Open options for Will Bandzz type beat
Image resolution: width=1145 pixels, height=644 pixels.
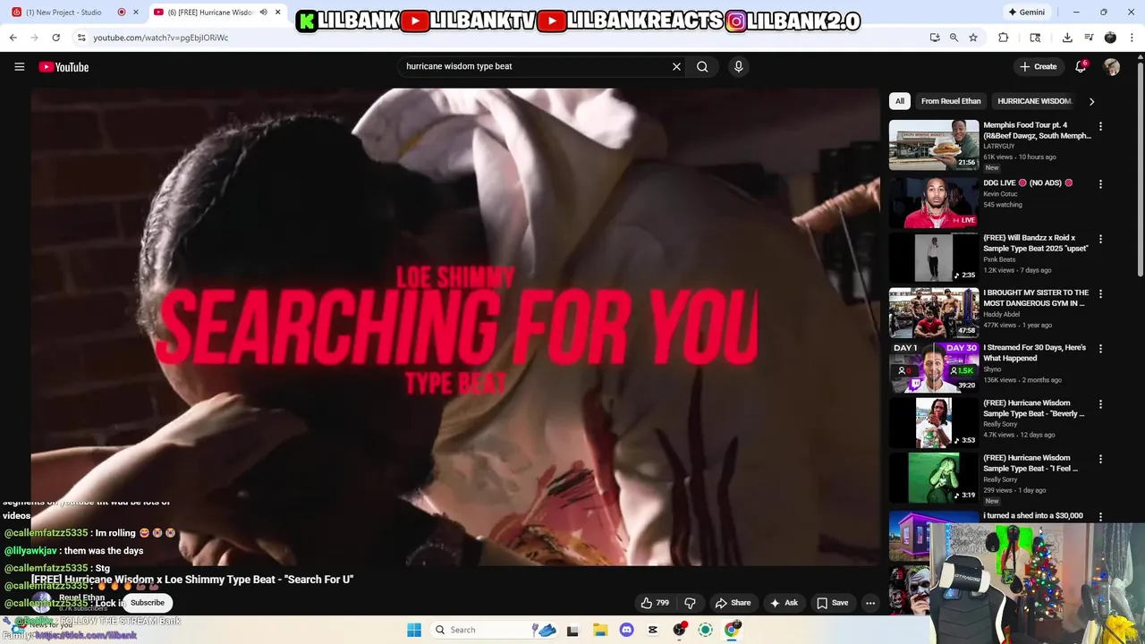point(1100,240)
